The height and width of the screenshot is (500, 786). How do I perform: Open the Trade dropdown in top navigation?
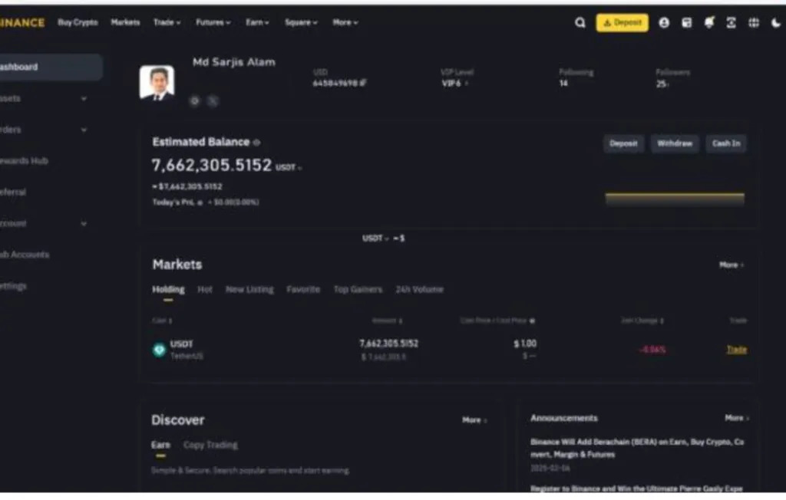coord(167,23)
